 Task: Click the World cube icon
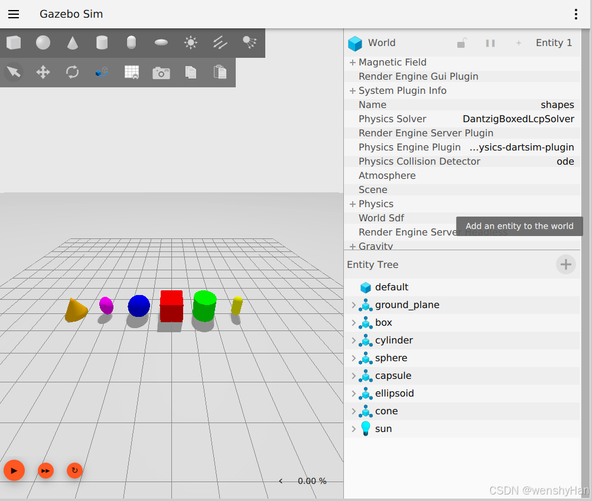[355, 43]
